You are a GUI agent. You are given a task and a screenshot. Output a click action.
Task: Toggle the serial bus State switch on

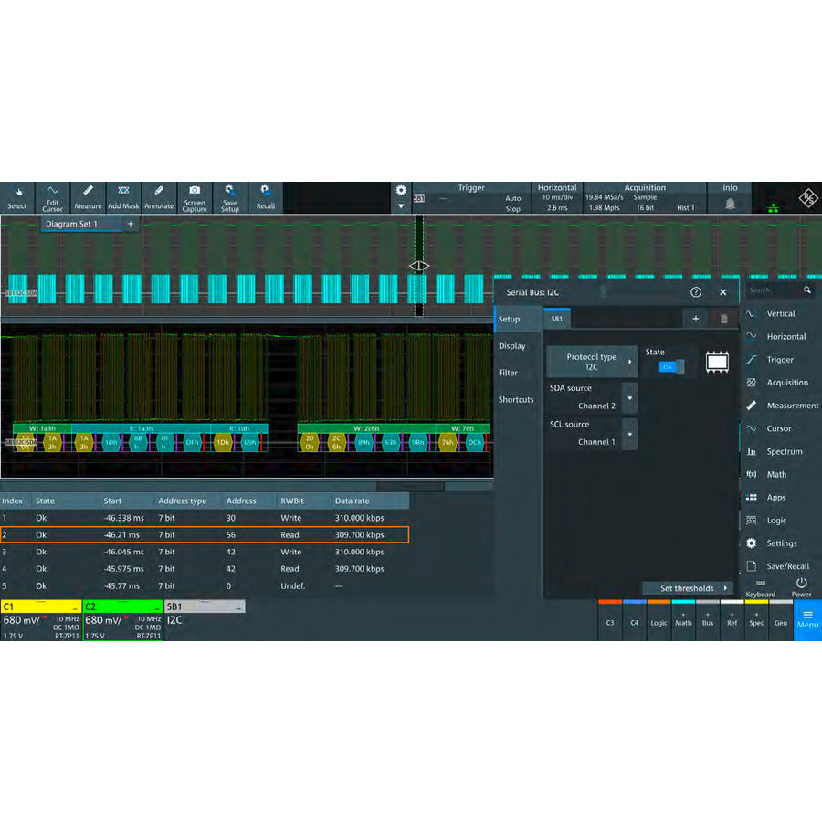pos(668,364)
